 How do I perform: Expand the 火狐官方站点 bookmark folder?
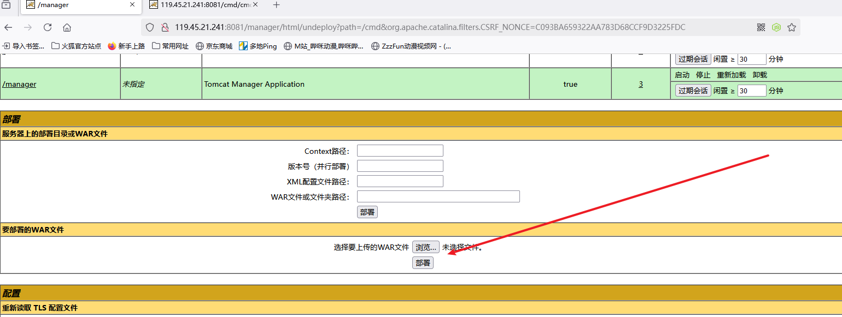point(76,46)
